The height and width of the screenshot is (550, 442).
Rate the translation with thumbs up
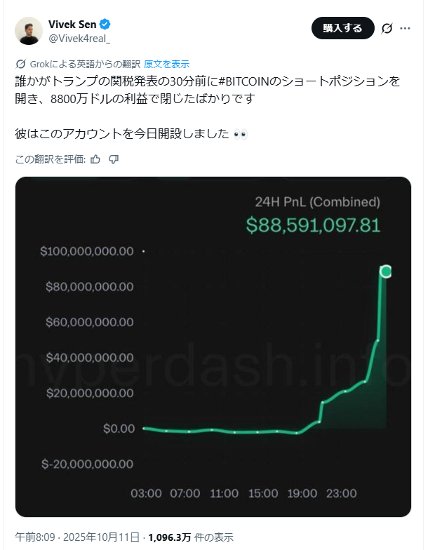(x=95, y=159)
